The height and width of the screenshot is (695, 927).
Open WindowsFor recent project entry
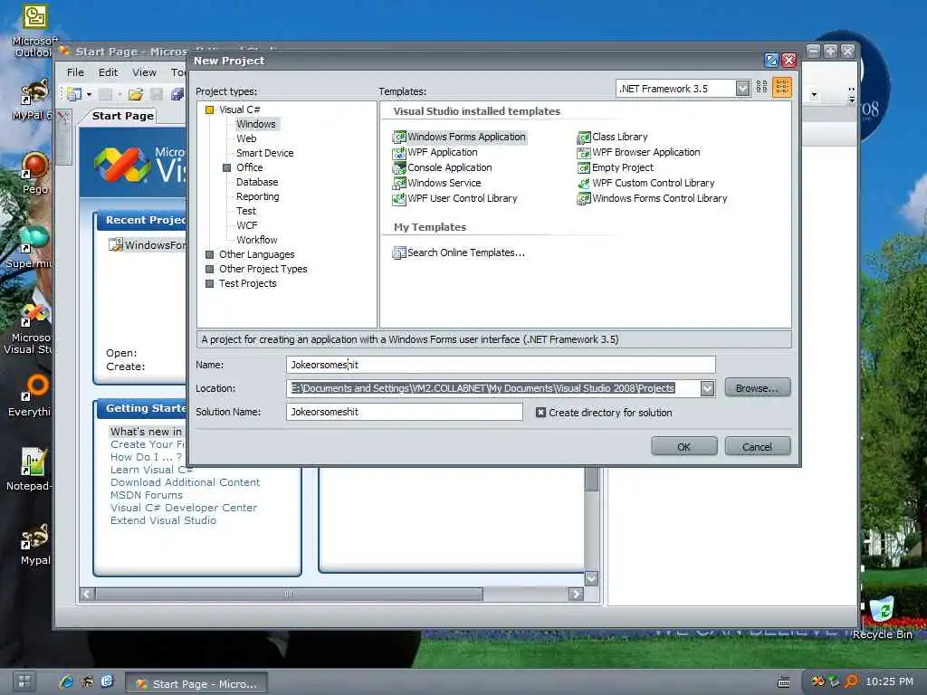pyautogui.click(x=148, y=245)
